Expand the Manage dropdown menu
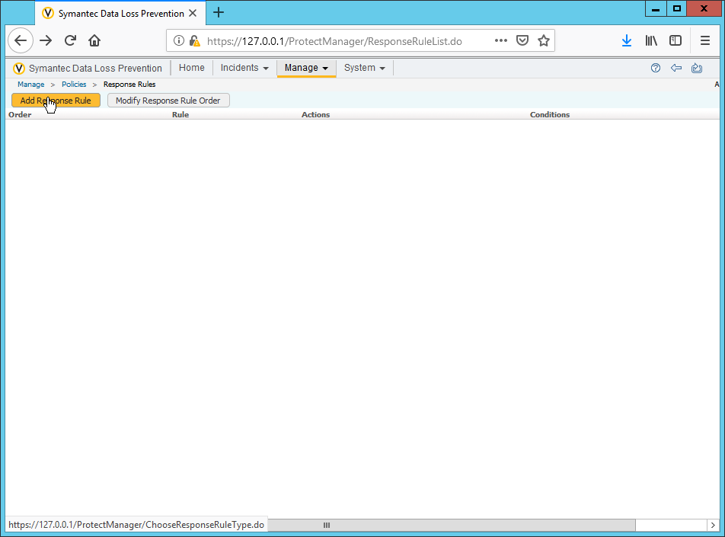725x537 pixels. point(306,68)
